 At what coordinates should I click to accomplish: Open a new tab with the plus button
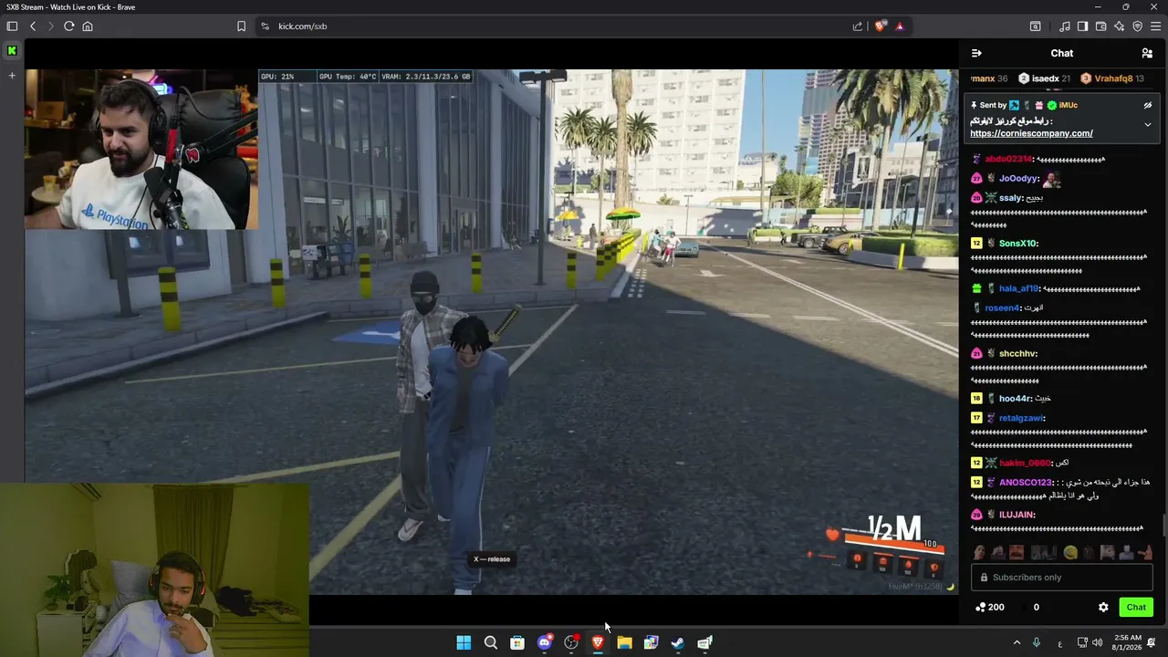point(12,75)
